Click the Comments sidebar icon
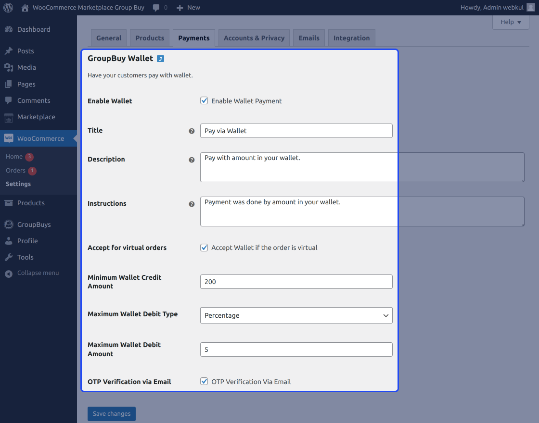 (x=9, y=100)
